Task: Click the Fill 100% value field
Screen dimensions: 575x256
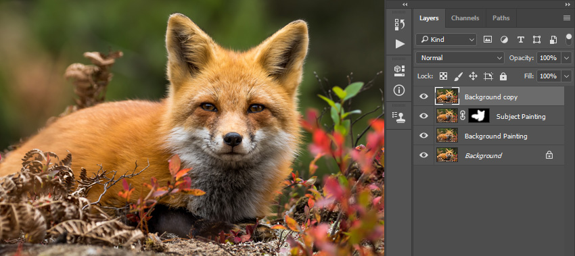Action: click(x=549, y=76)
